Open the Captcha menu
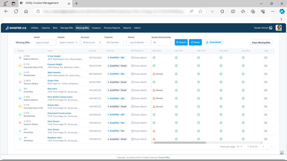The height and width of the screenshot is (161, 287). (x=46, y=28)
